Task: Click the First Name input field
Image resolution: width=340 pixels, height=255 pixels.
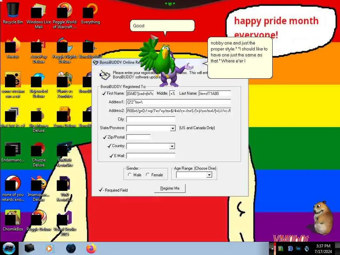Action: [x=140, y=93]
